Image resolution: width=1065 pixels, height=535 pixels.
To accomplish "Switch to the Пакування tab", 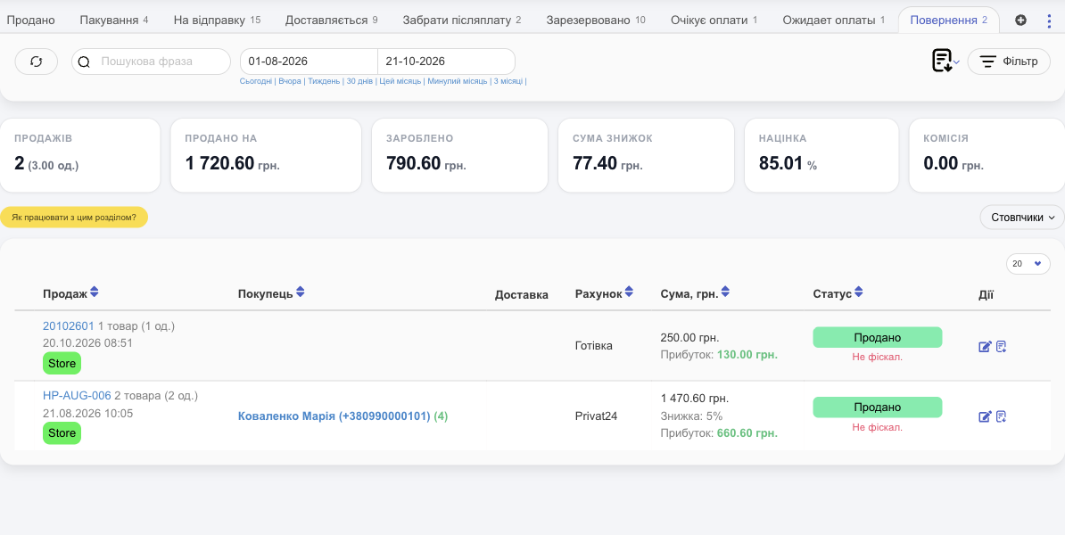I will tap(114, 21).
